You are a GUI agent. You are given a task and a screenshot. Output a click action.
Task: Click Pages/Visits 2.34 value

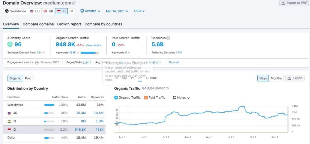(86, 62)
